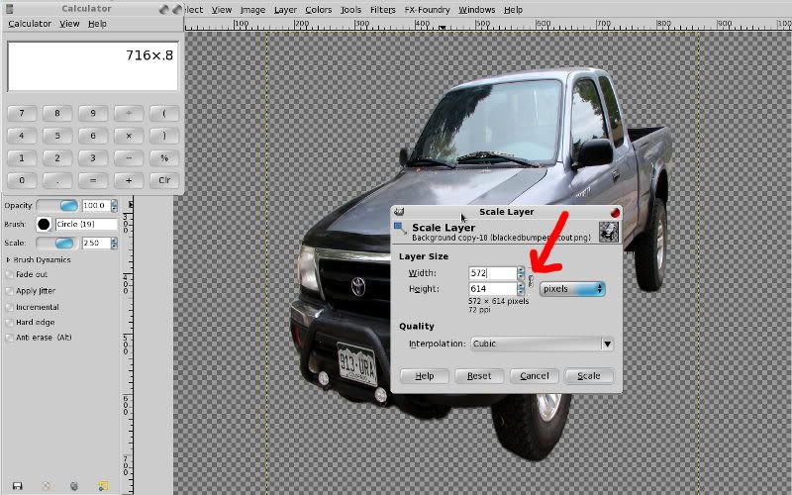Enable the Fade out checkbox
Image resolution: width=792 pixels, height=495 pixels.
pyautogui.click(x=9, y=275)
